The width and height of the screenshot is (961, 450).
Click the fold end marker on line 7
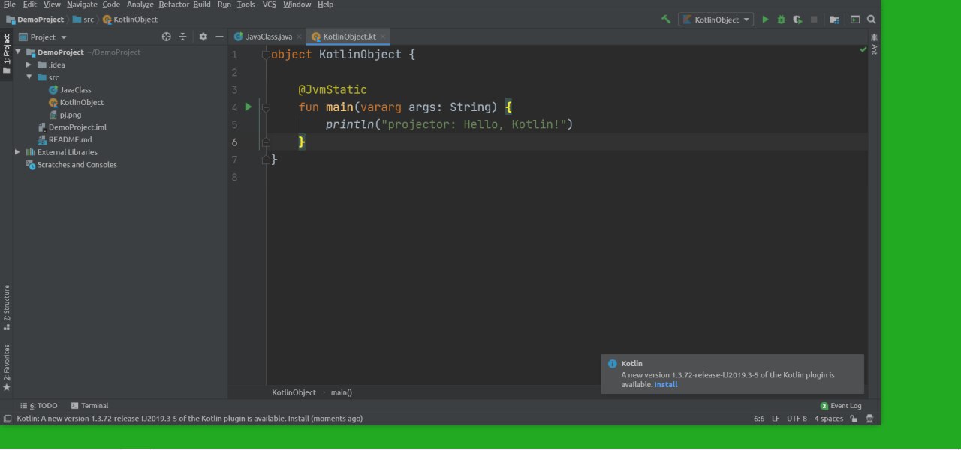click(x=266, y=160)
